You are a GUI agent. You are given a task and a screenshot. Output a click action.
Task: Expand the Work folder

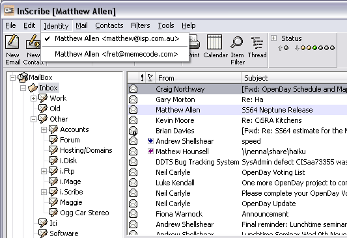click(33, 98)
